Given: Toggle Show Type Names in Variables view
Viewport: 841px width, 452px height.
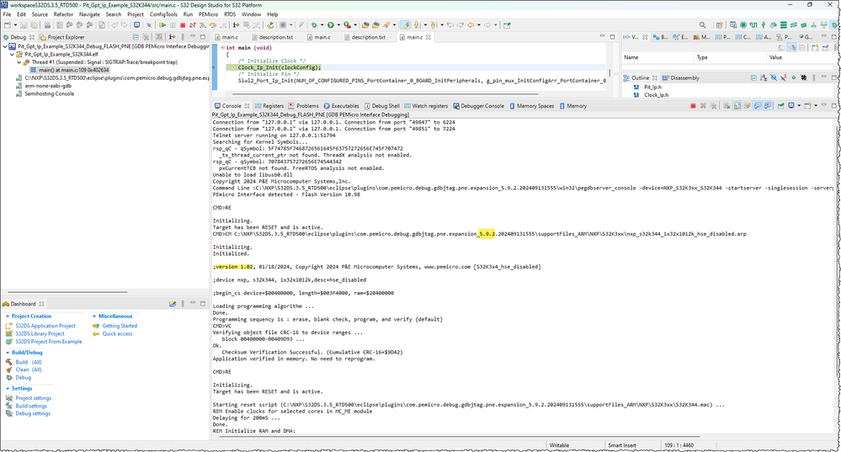Looking at the screenshot, I should [x=781, y=47].
